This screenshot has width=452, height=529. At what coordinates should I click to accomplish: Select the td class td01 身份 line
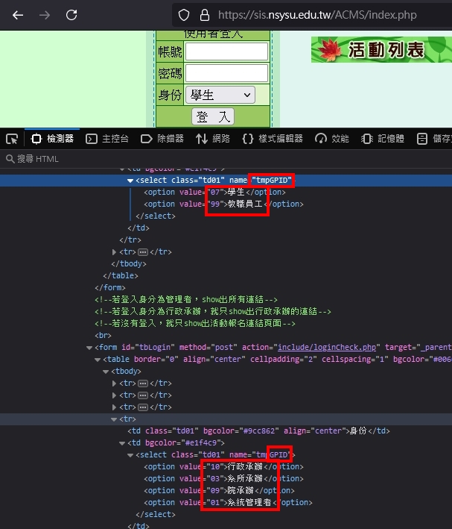click(258, 431)
